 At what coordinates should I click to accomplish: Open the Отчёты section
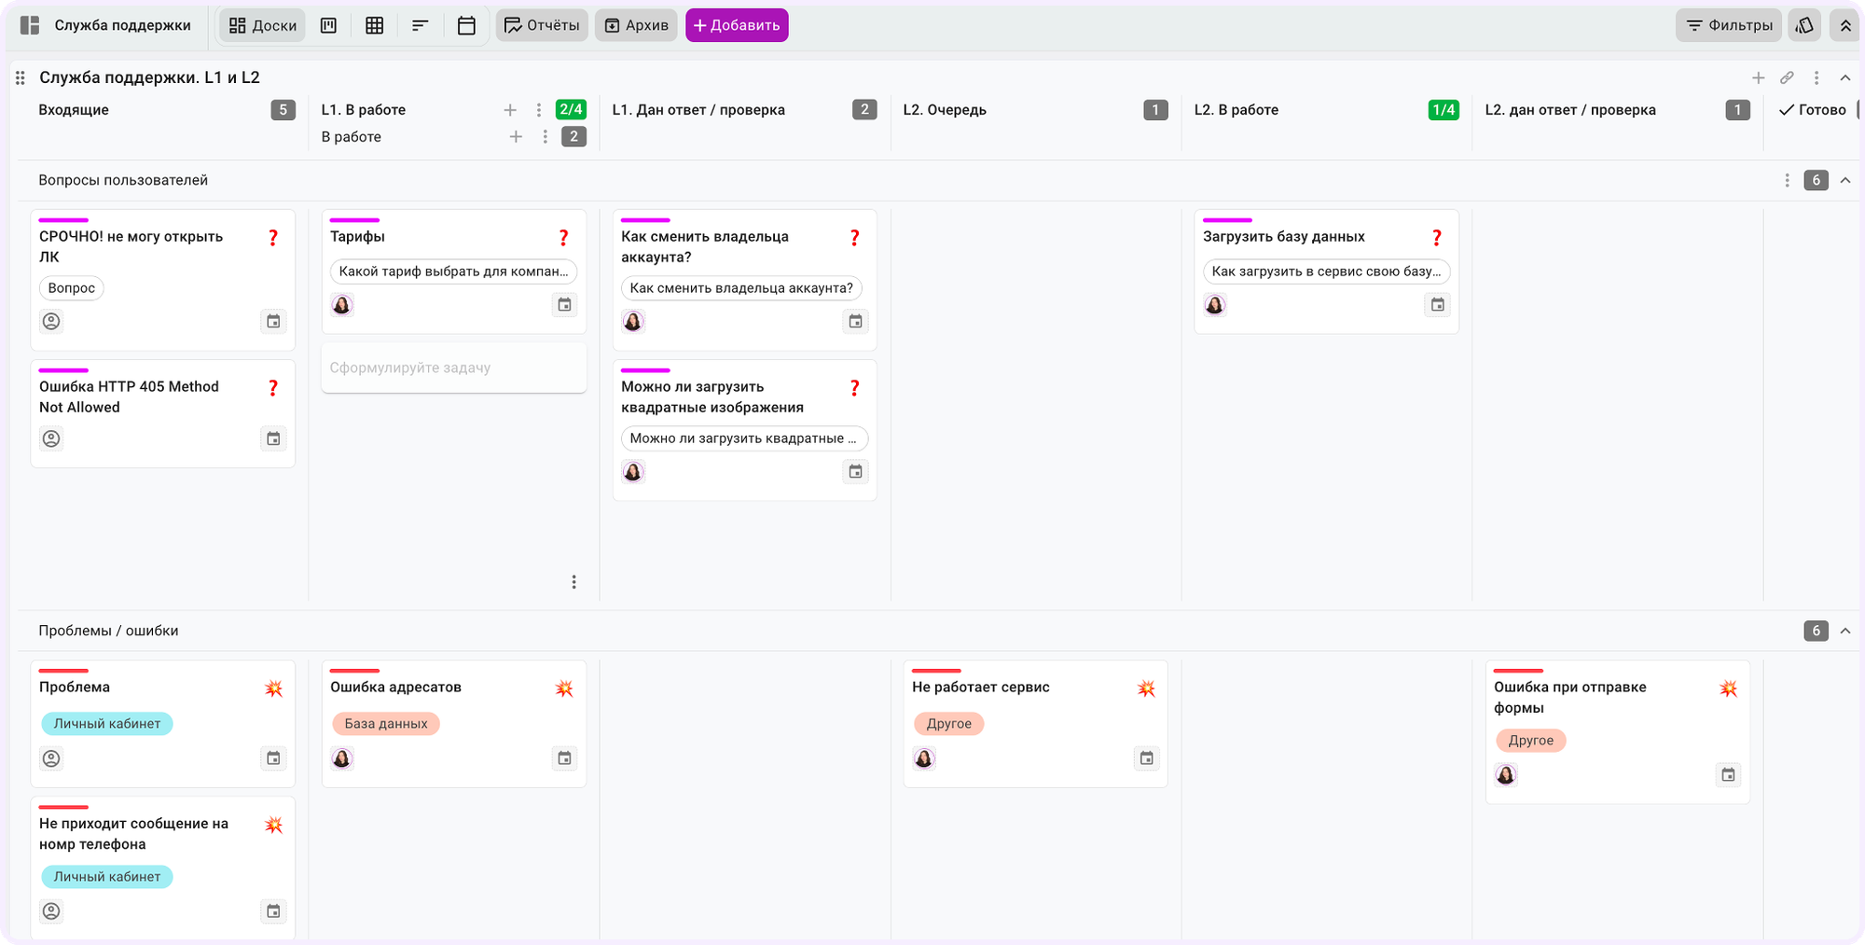[x=542, y=25]
